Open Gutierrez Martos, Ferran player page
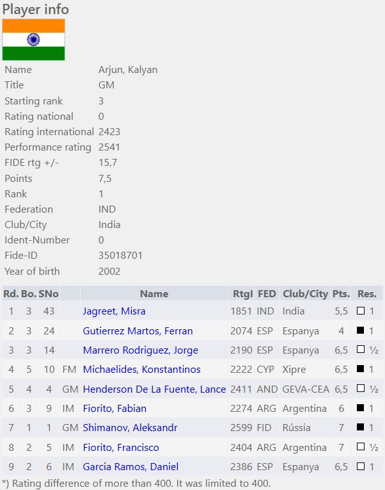 pos(137,331)
